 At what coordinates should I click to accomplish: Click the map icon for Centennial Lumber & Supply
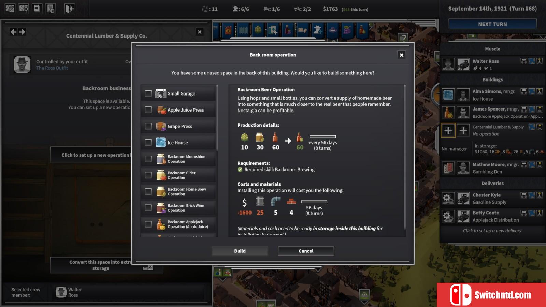point(532,127)
